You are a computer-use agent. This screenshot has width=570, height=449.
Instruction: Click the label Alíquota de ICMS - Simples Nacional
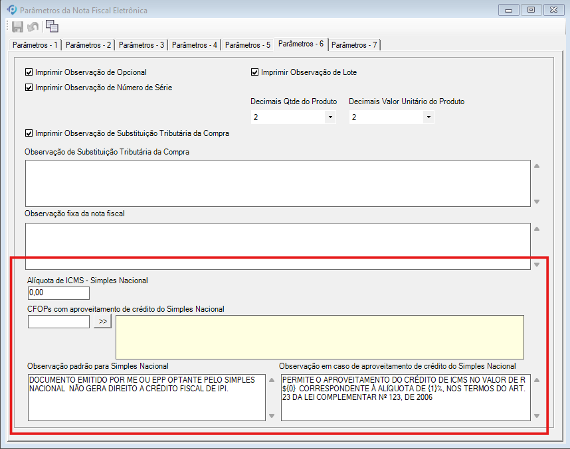pos(88,281)
